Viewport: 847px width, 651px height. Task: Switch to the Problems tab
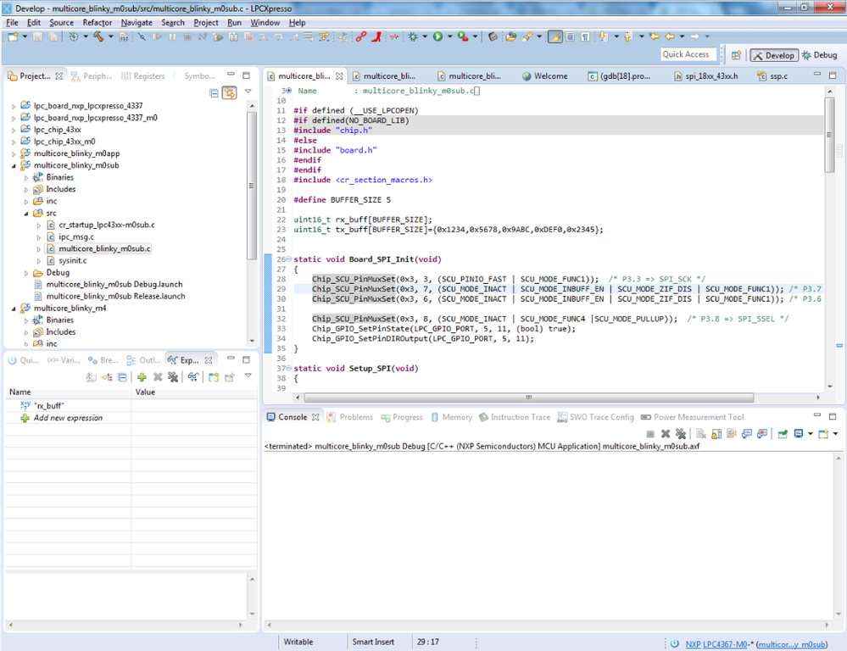coord(350,417)
